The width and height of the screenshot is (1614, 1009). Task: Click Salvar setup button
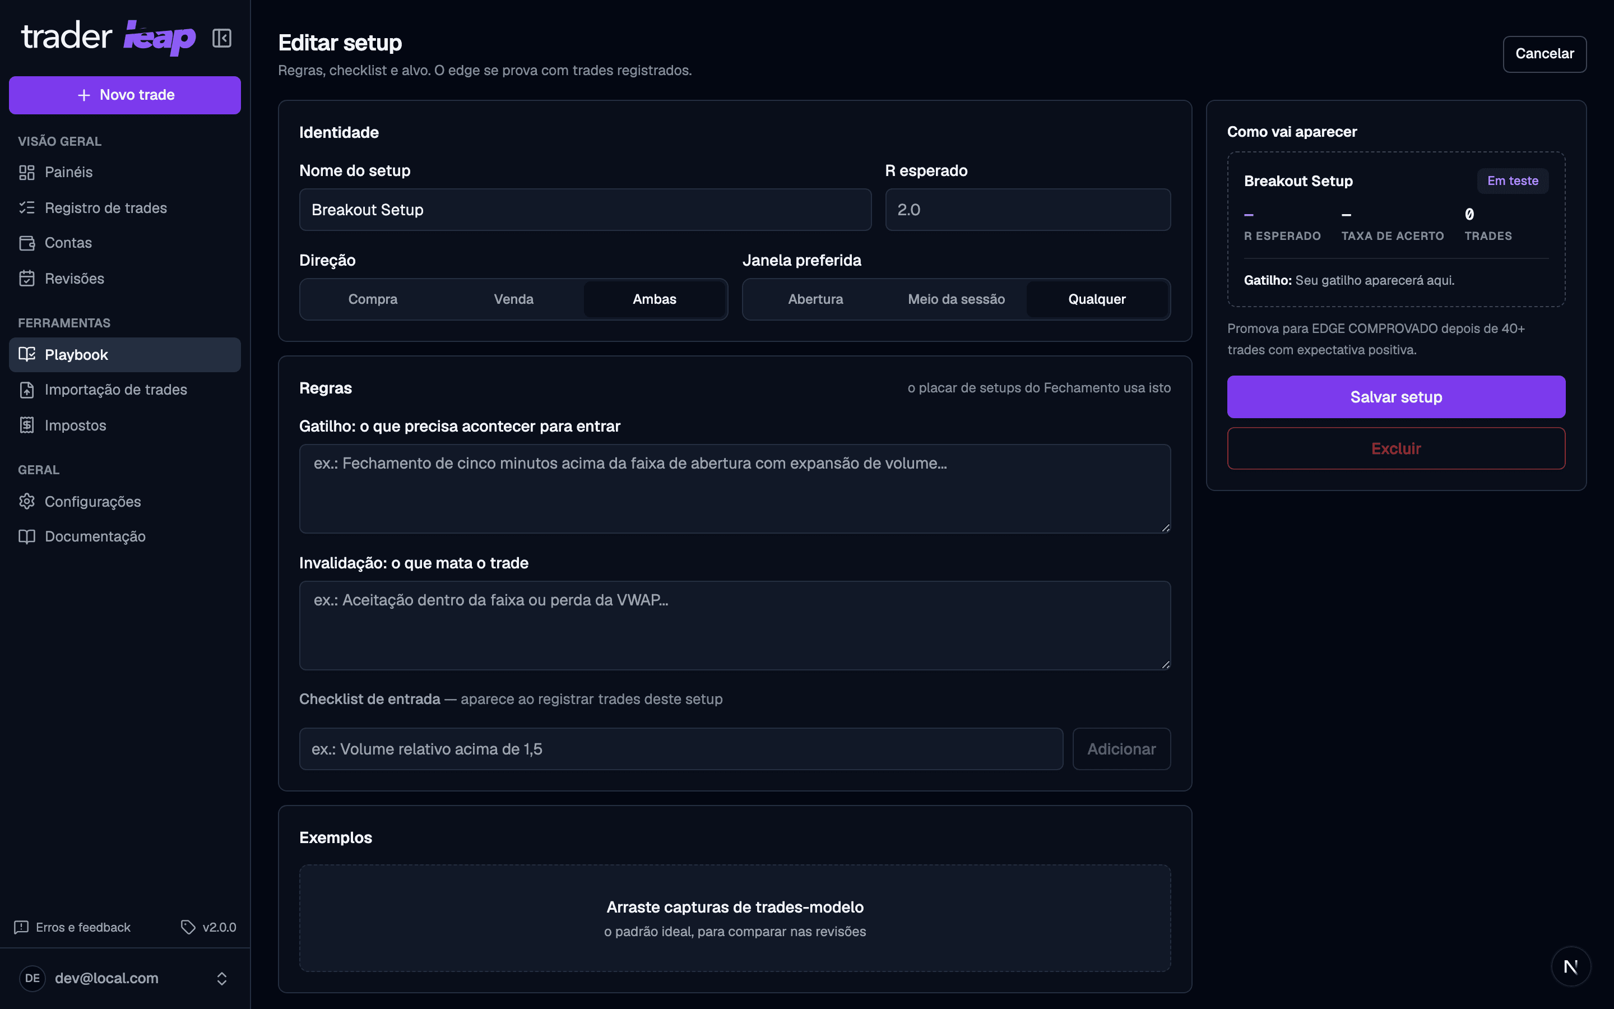(1396, 397)
